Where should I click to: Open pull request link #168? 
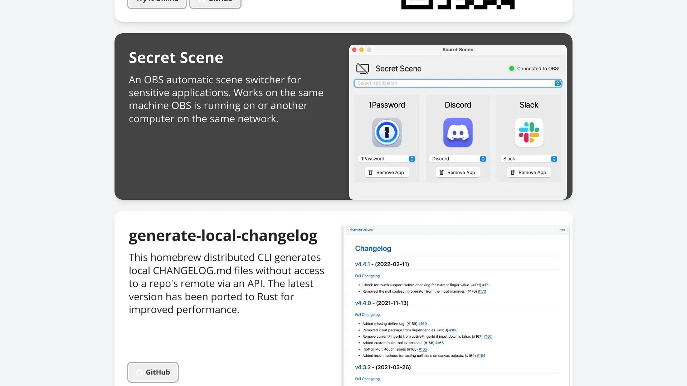click(453, 330)
